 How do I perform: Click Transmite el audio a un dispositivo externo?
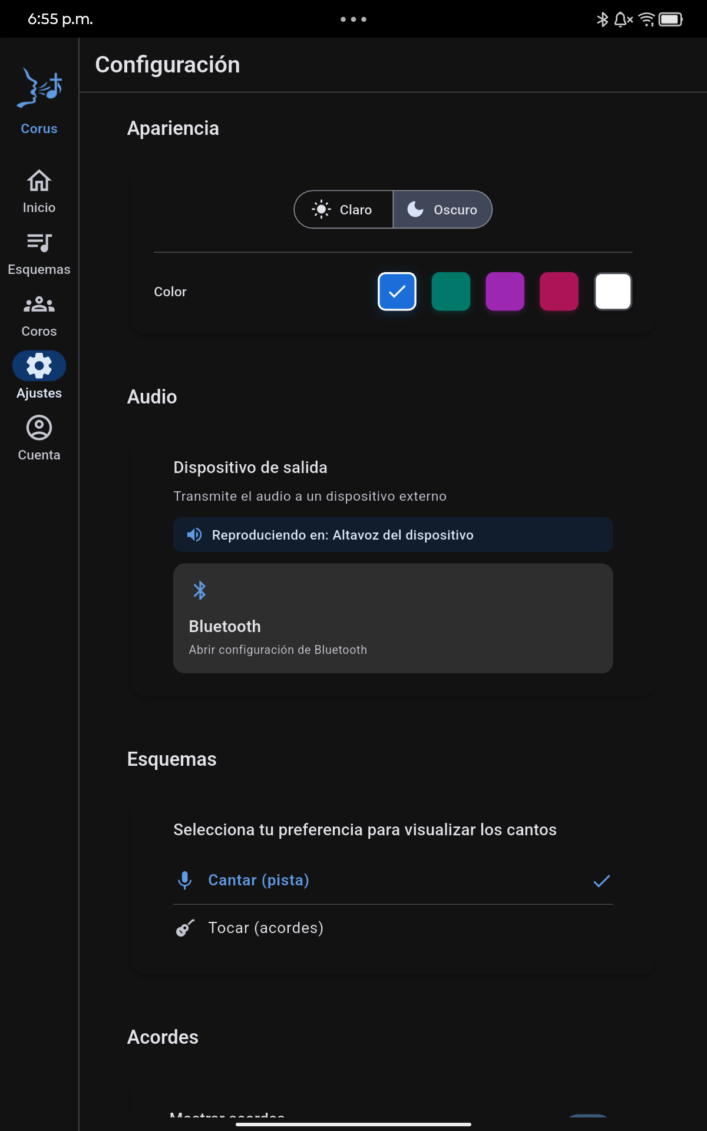point(310,497)
